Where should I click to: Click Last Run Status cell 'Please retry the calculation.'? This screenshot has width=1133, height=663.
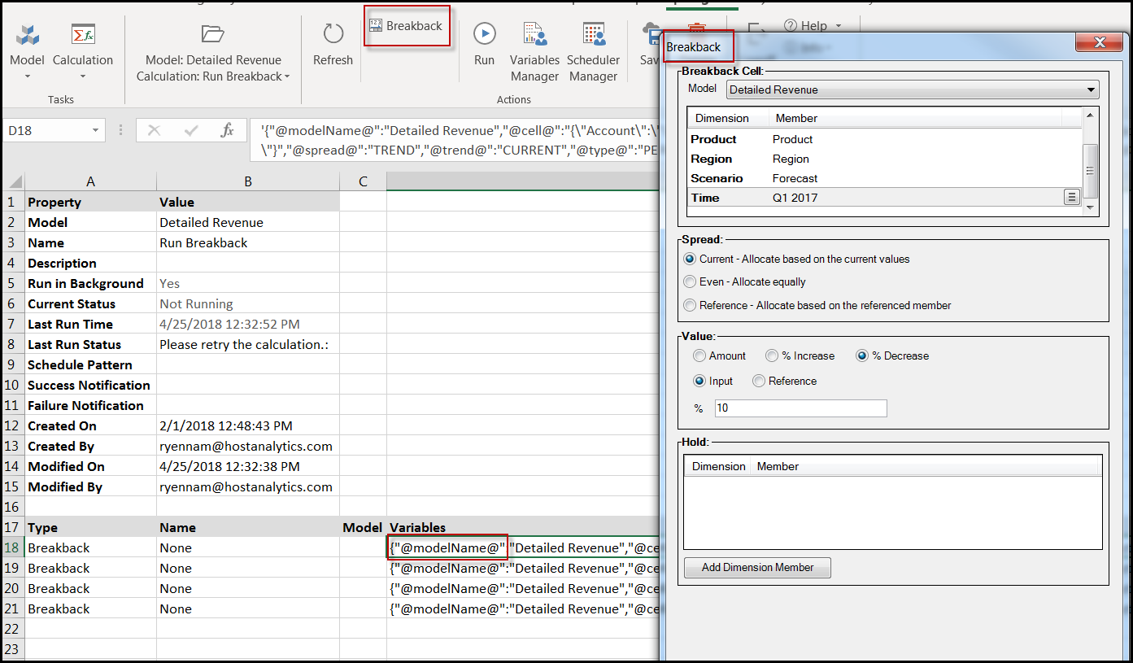248,344
